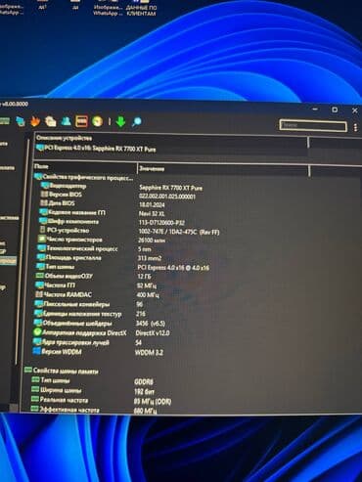Select the Пиксельные конвейеры row

point(90,304)
